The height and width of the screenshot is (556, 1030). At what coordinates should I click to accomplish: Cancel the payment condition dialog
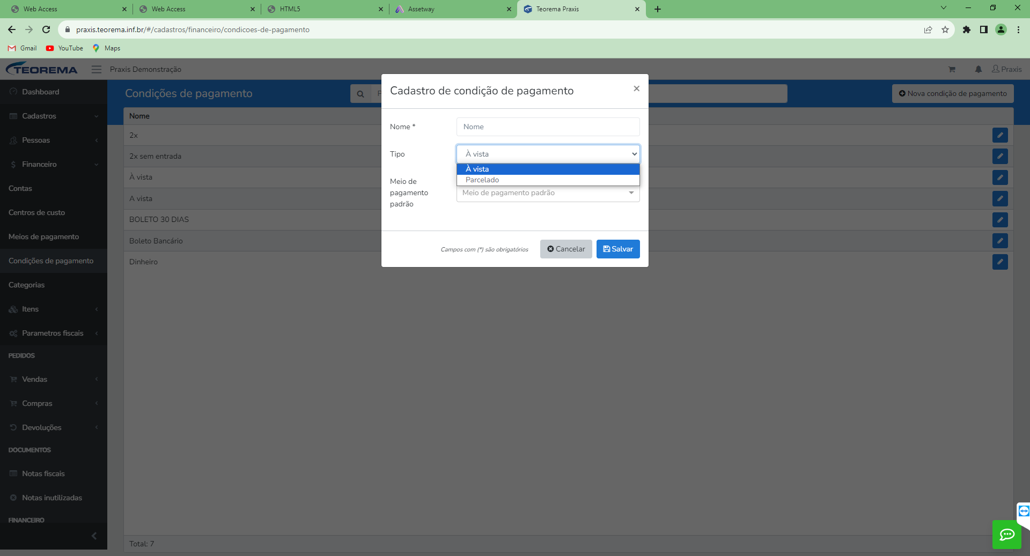tap(566, 249)
